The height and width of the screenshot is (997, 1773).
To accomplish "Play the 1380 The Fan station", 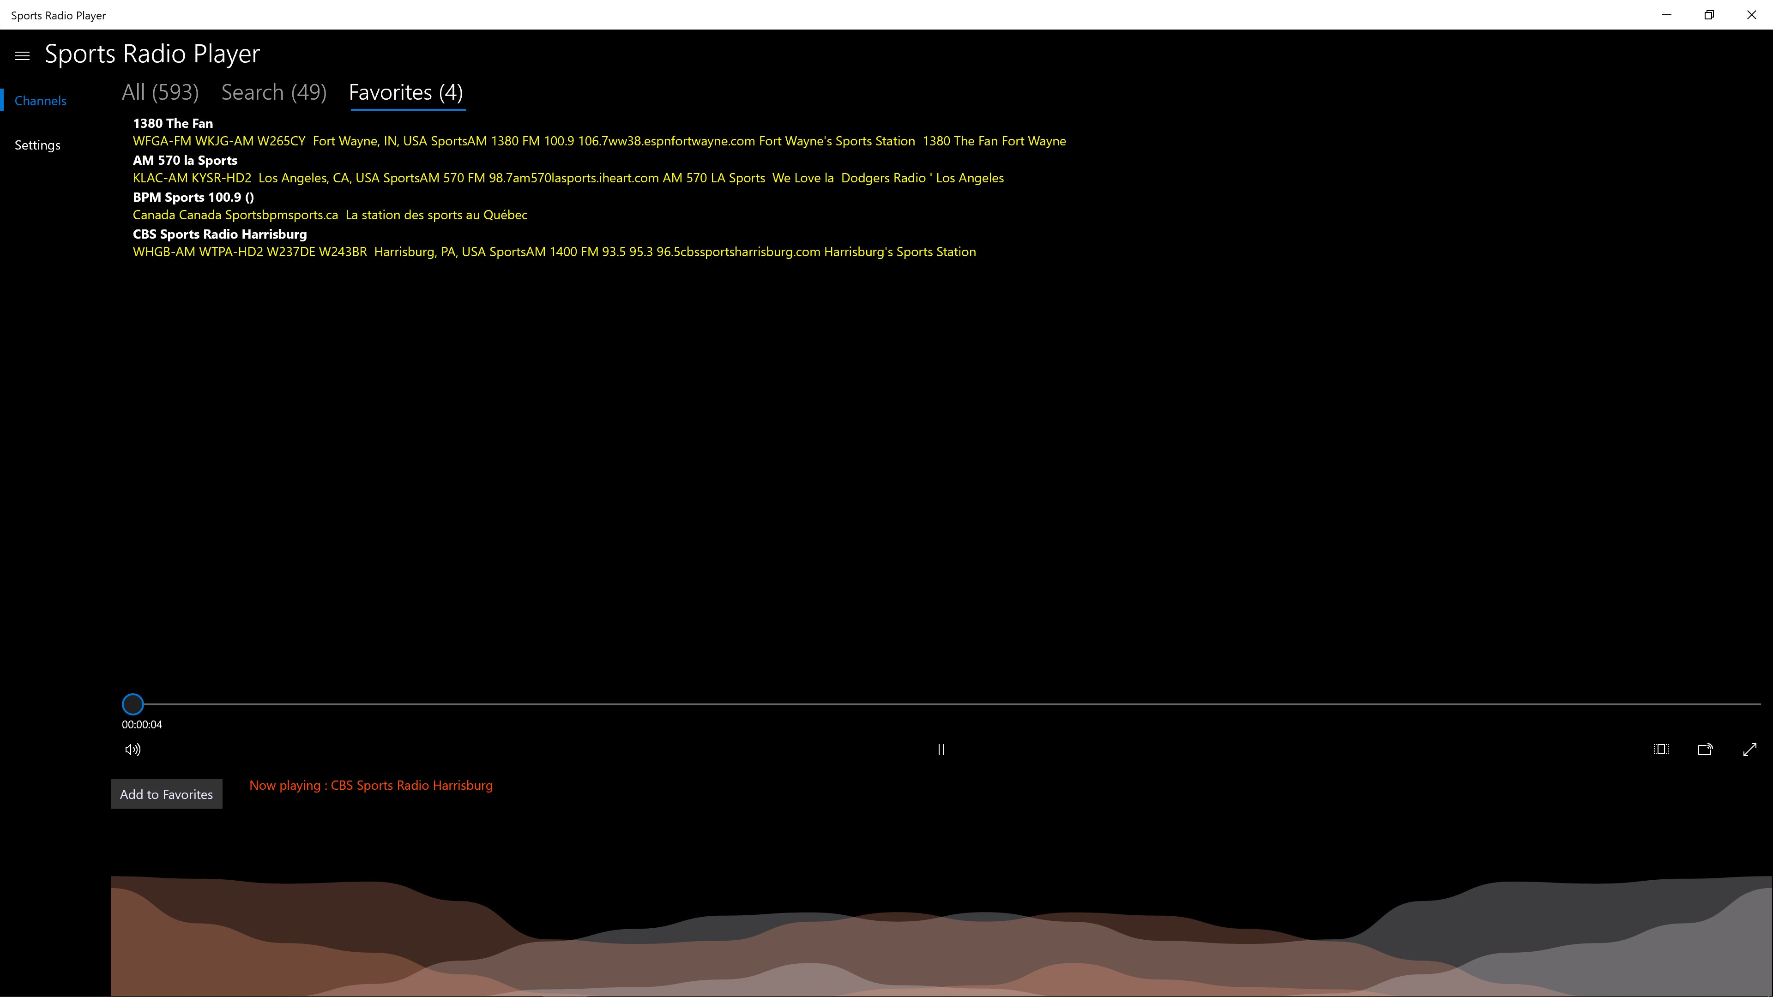I will pos(173,123).
